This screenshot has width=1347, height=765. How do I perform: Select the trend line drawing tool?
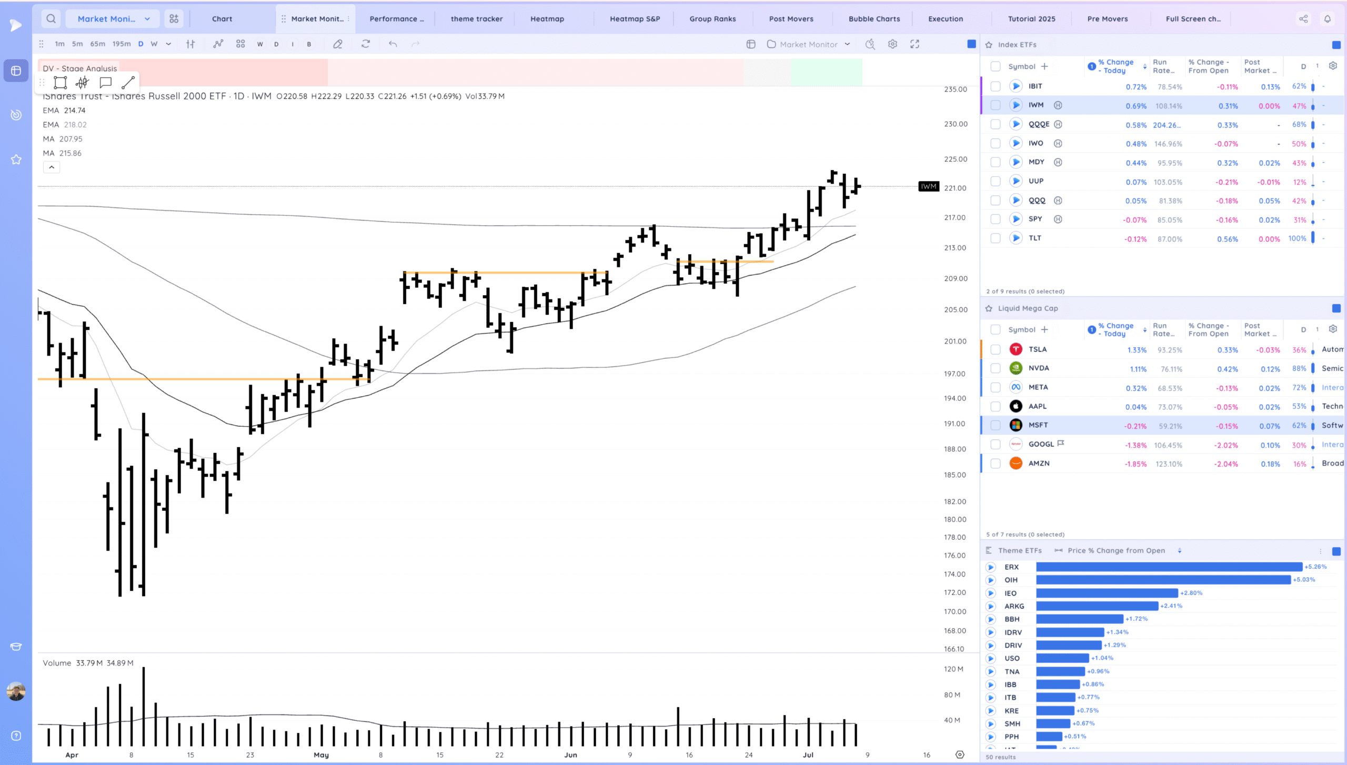pos(128,83)
